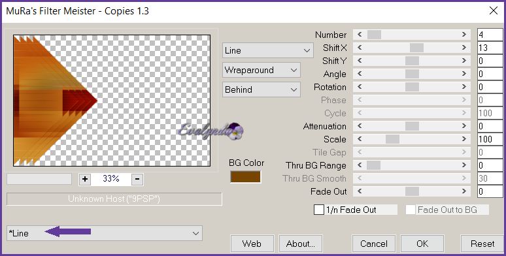
Task: Click left arrow of Shift X slider
Action: [360, 48]
